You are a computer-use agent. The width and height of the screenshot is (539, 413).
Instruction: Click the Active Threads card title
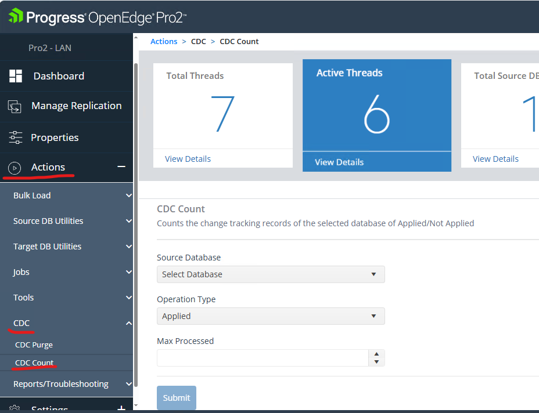tap(349, 73)
